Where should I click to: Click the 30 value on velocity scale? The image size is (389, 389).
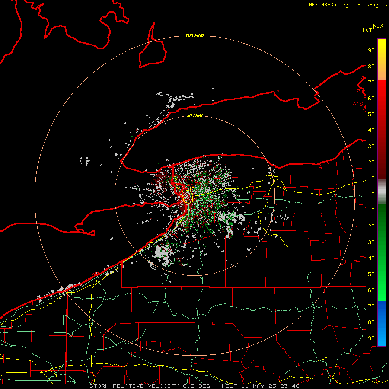click(371, 147)
